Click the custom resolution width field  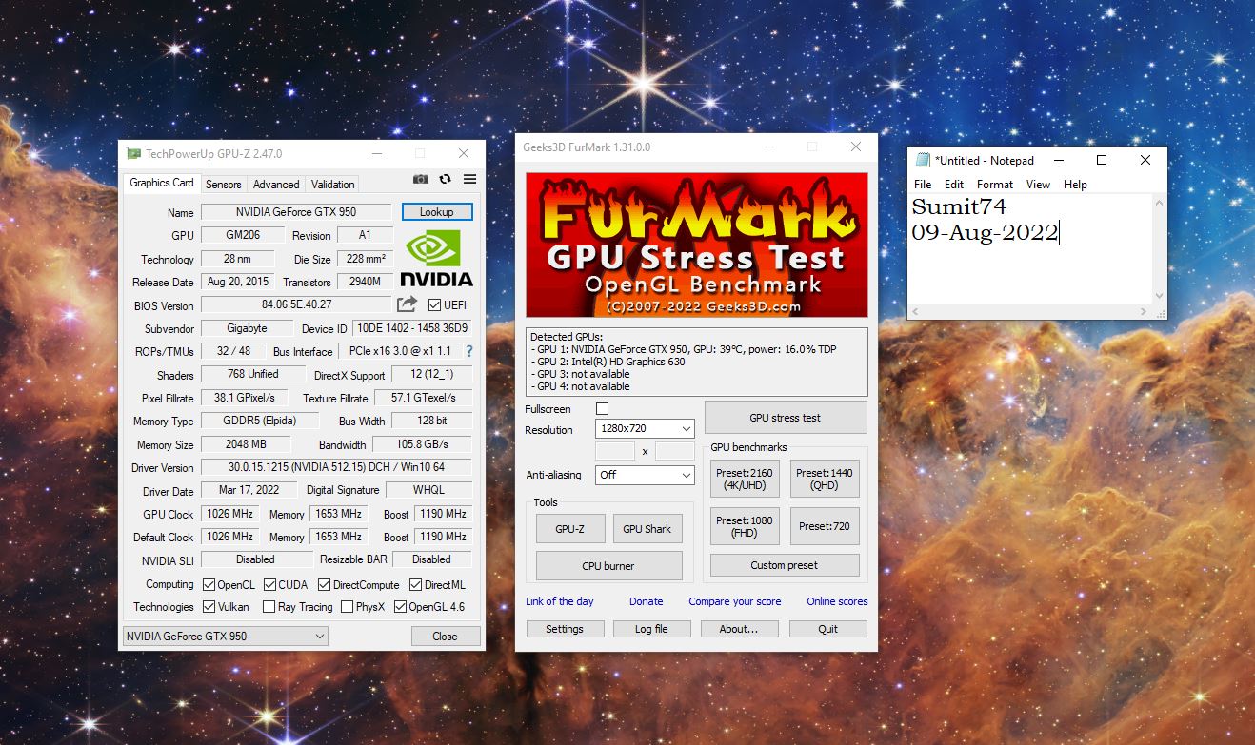(614, 452)
